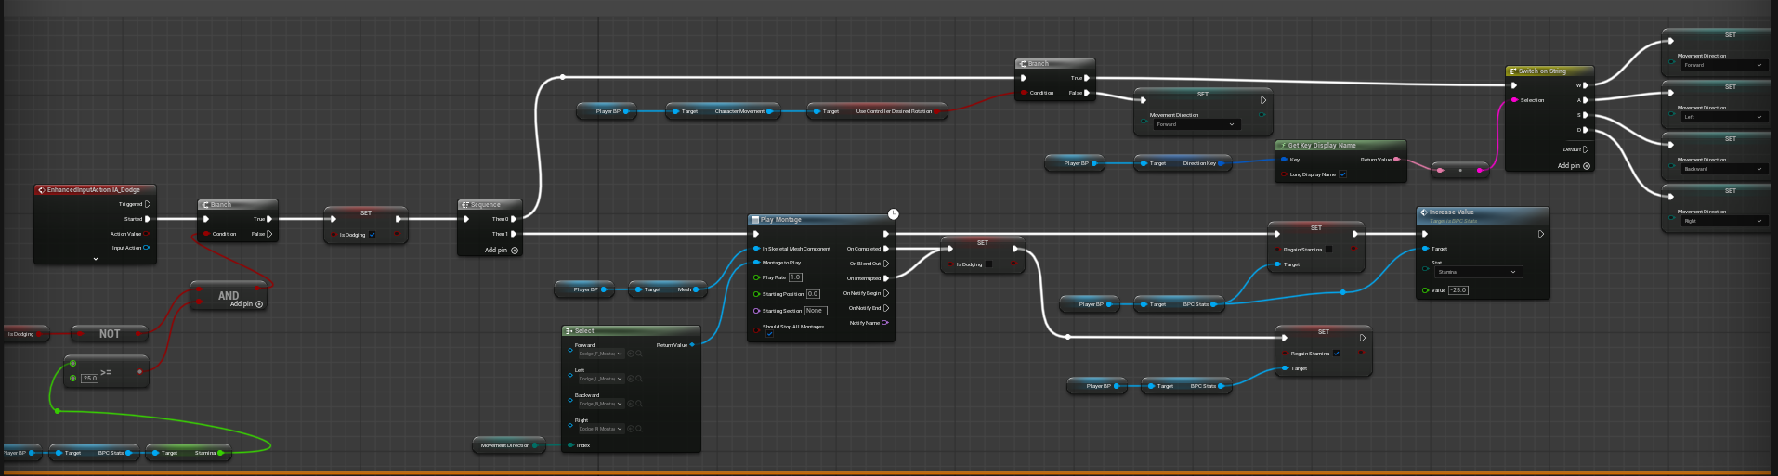
Task: Click the Then 1 pin on Sequence node
Action: (514, 234)
